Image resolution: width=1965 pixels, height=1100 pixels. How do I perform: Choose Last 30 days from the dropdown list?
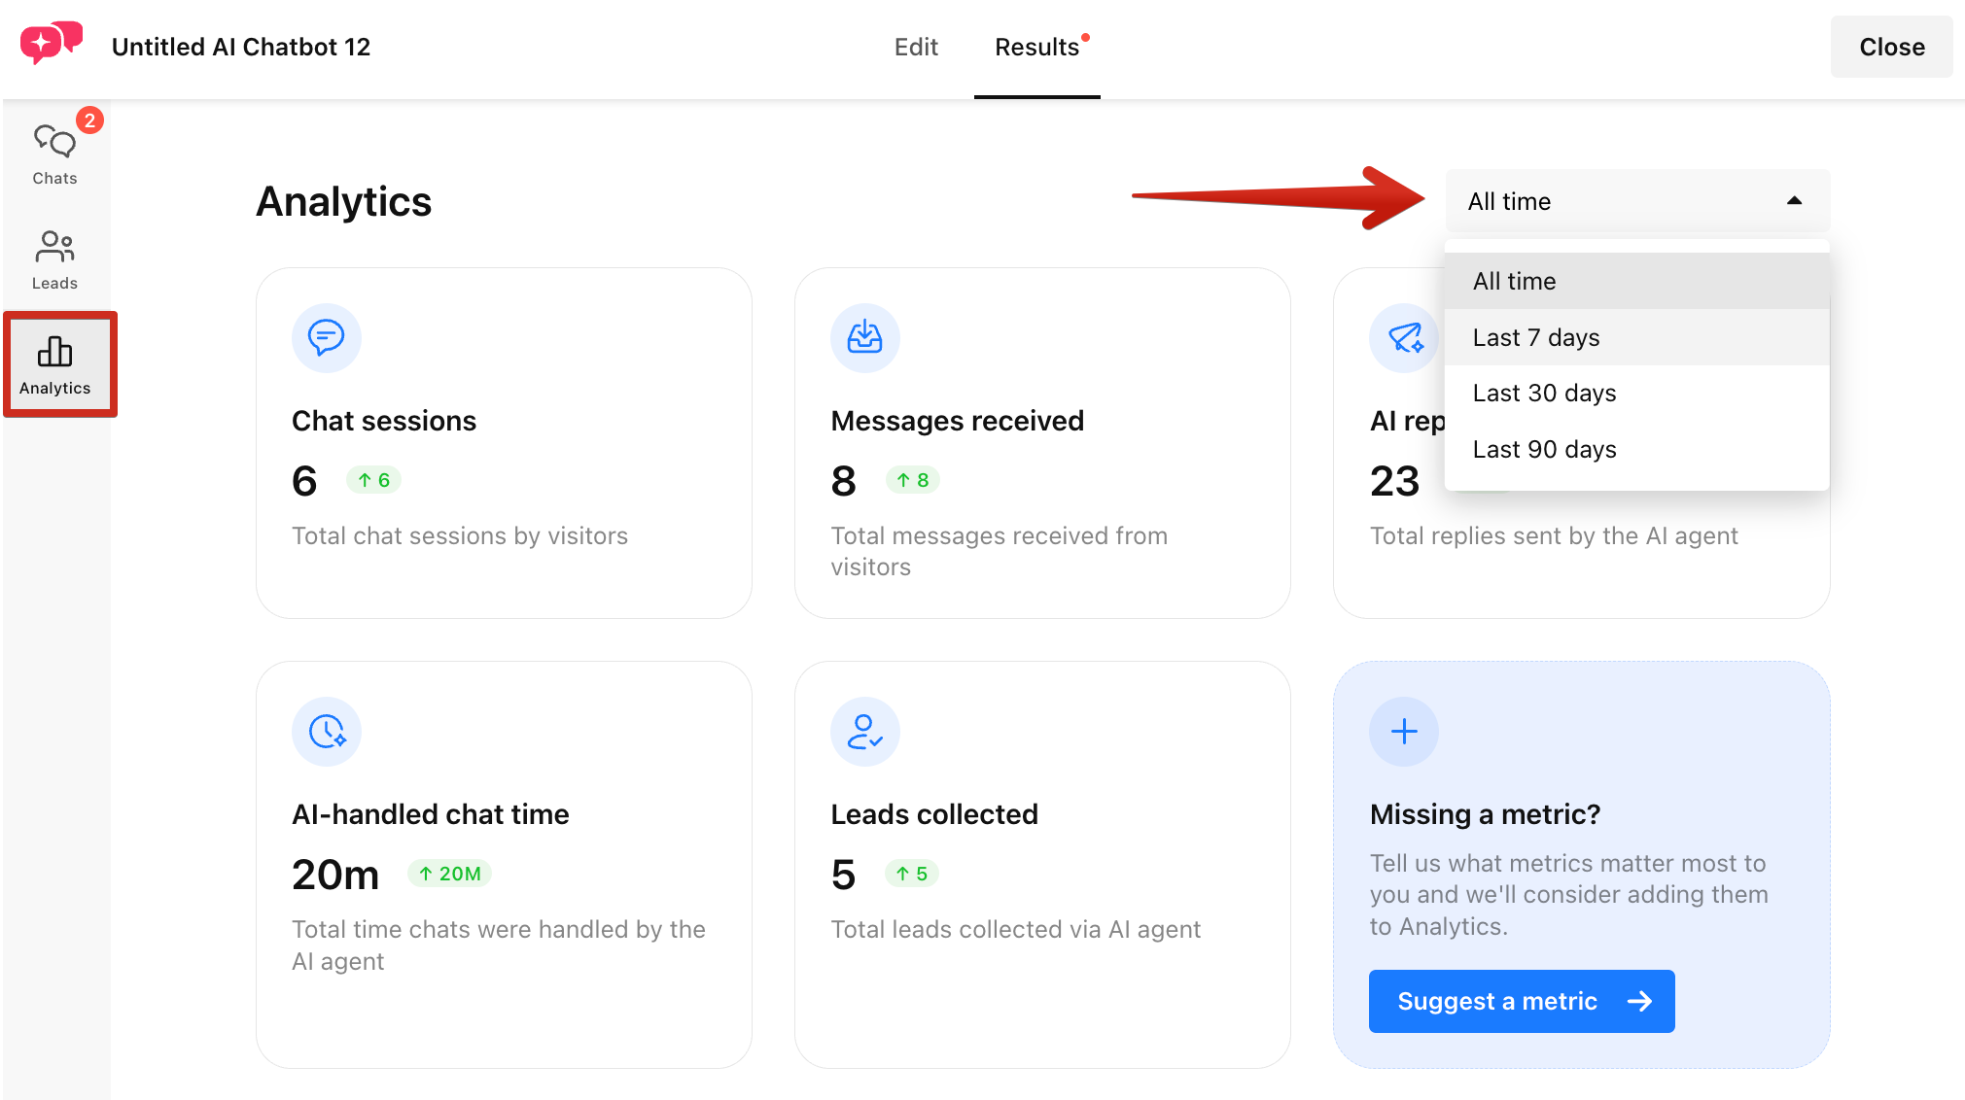[x=1637, y=393]
